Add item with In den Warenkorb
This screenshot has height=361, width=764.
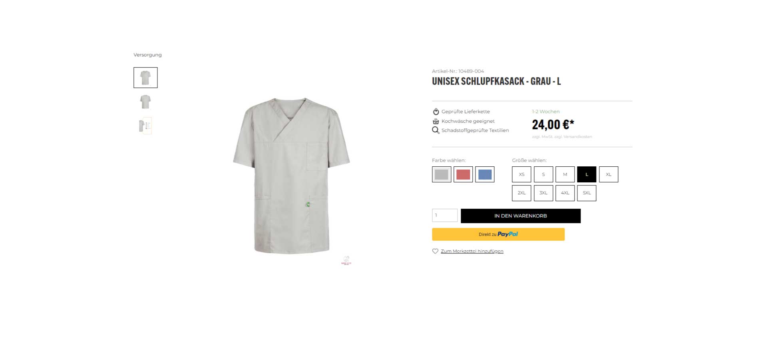pos(521,216)
